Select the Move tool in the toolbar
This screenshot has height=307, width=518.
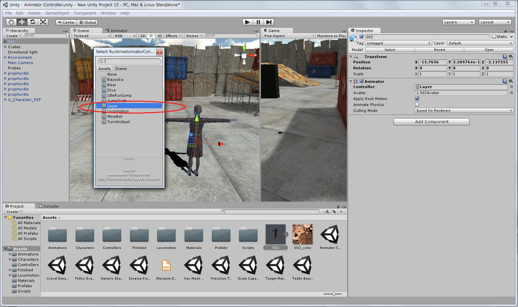point(22,22)
